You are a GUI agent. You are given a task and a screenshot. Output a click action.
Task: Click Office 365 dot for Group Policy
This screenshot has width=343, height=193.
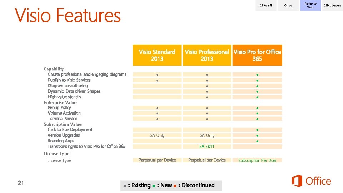pyautogui.click(x=257, y=108)
